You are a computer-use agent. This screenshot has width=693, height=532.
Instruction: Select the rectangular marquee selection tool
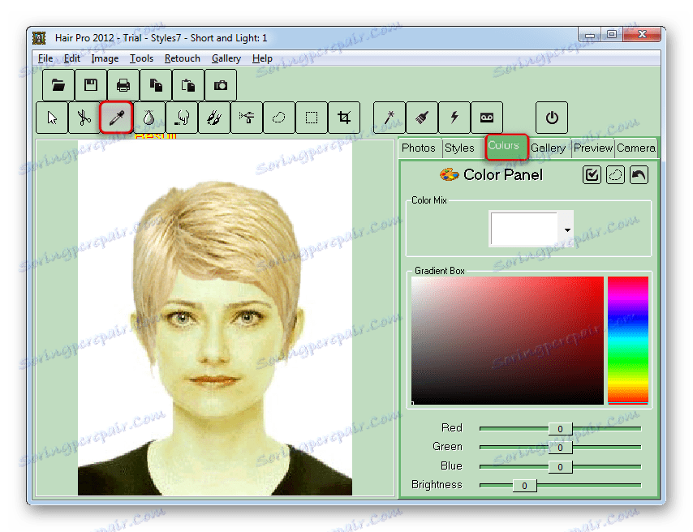(312, 118)
